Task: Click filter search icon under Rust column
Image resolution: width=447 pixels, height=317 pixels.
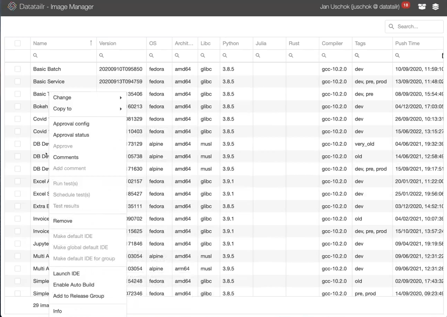Action: [291, 55]
